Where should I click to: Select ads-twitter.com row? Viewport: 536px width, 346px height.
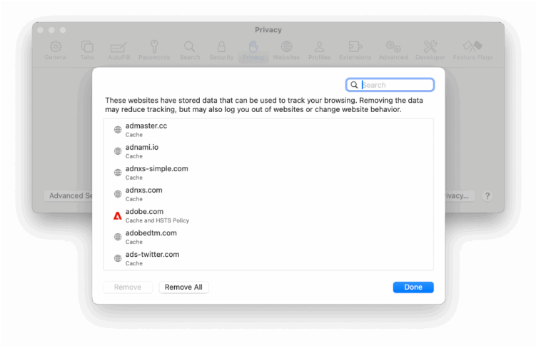click(x=268, y=258)
